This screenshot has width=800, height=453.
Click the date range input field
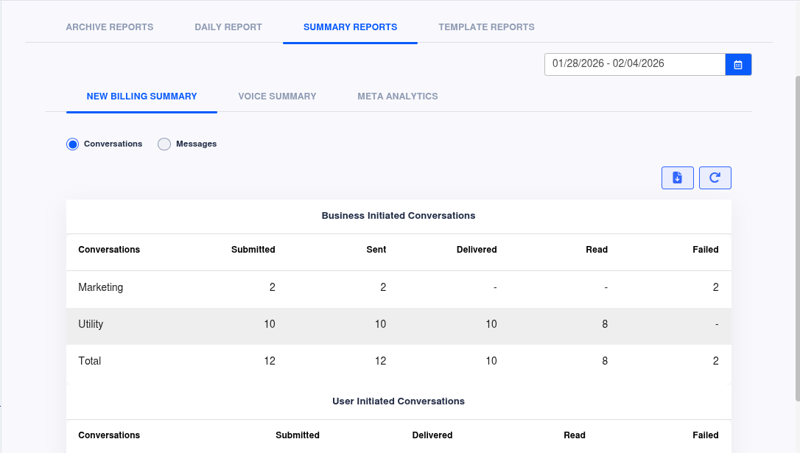[635, 64]
